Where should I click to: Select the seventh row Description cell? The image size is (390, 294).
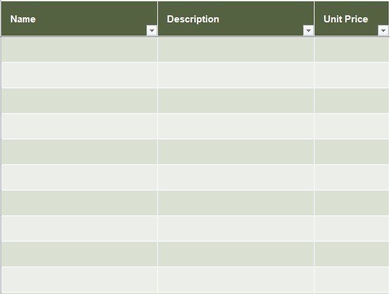(236, 203)
